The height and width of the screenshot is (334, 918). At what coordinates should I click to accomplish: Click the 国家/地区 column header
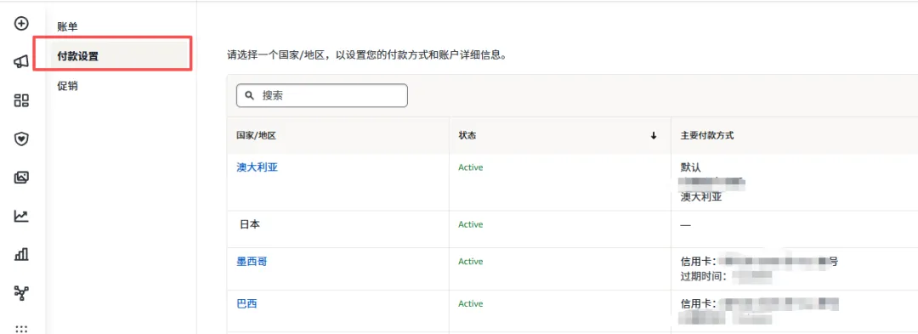tap(256, 136)
